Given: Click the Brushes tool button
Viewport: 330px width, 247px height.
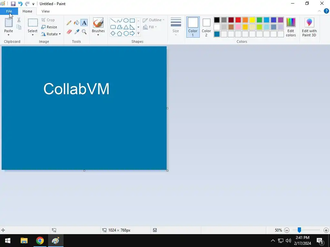Looking at the screenshot, I should [x=98, y=23].
